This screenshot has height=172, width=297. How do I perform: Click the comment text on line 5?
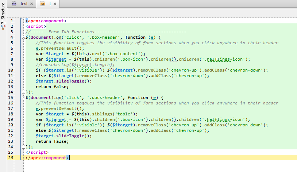(x=157, y=43)
